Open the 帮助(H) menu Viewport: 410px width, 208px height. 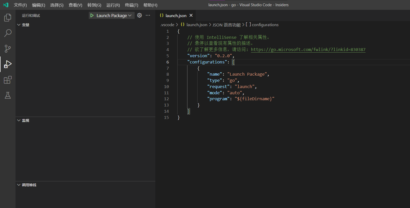[x=150, y=5]
